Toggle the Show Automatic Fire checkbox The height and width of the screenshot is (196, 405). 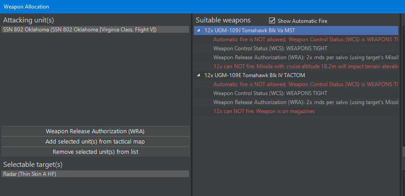click(272, 21)
